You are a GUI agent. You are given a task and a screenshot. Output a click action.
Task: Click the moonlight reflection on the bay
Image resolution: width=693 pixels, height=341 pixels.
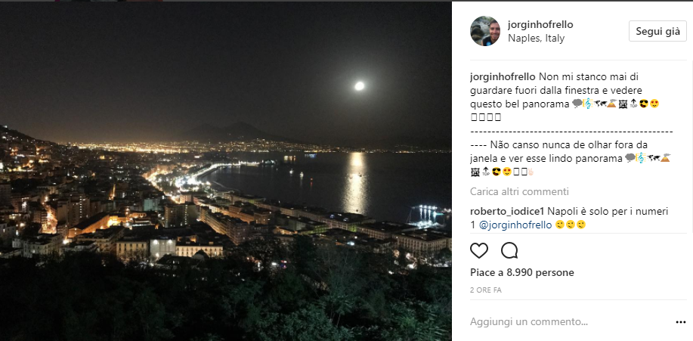coord(356,182)
